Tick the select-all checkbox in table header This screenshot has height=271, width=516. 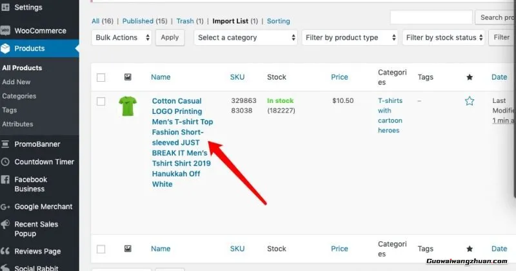[101, 78]
